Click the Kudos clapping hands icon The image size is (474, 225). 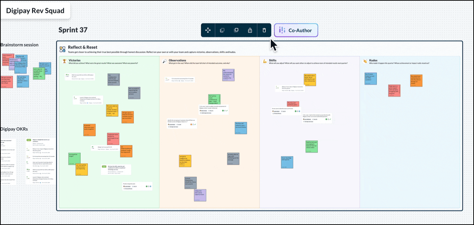point(365,61)
